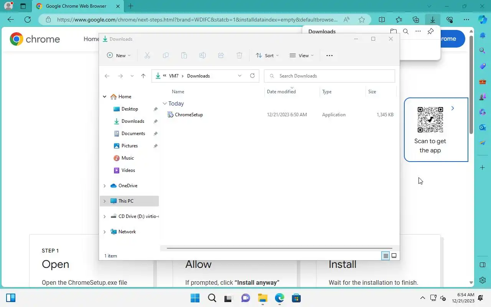Open recent locations dropdown arrow
Viewport: 491px width, 307px height.
pyautogui.click(x=132, y=76)
